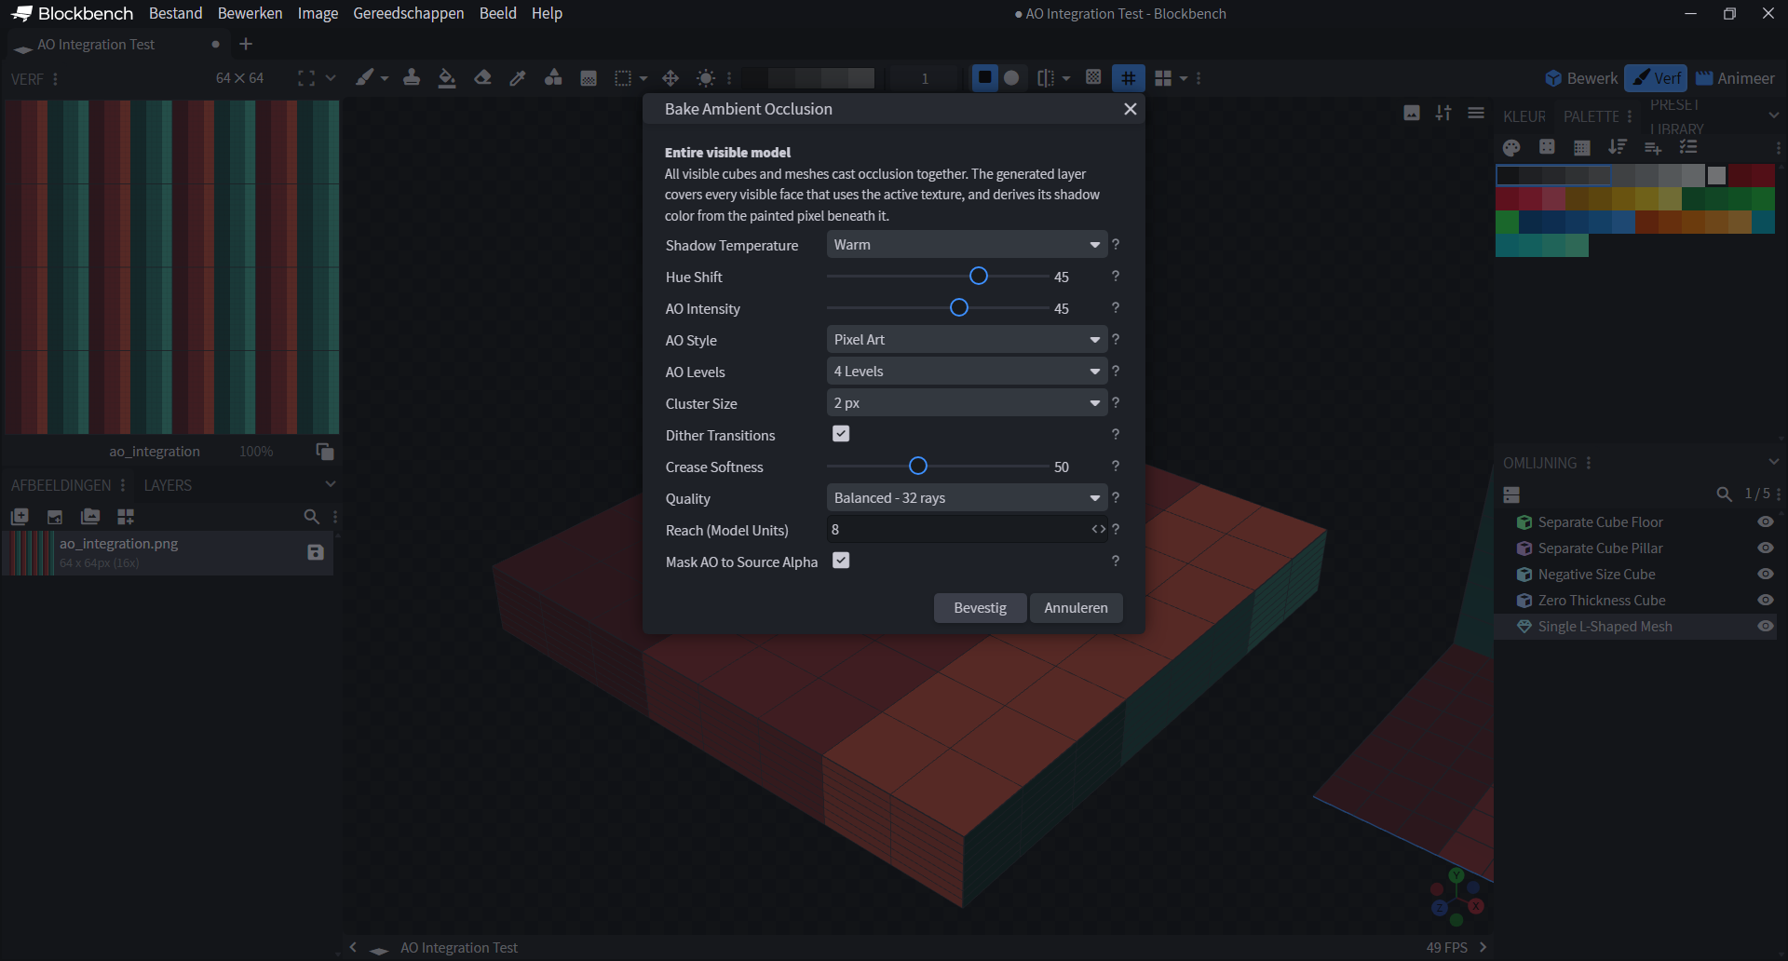Open the Image menu
Screen dimensions: 1788x961
pos(318,13)
